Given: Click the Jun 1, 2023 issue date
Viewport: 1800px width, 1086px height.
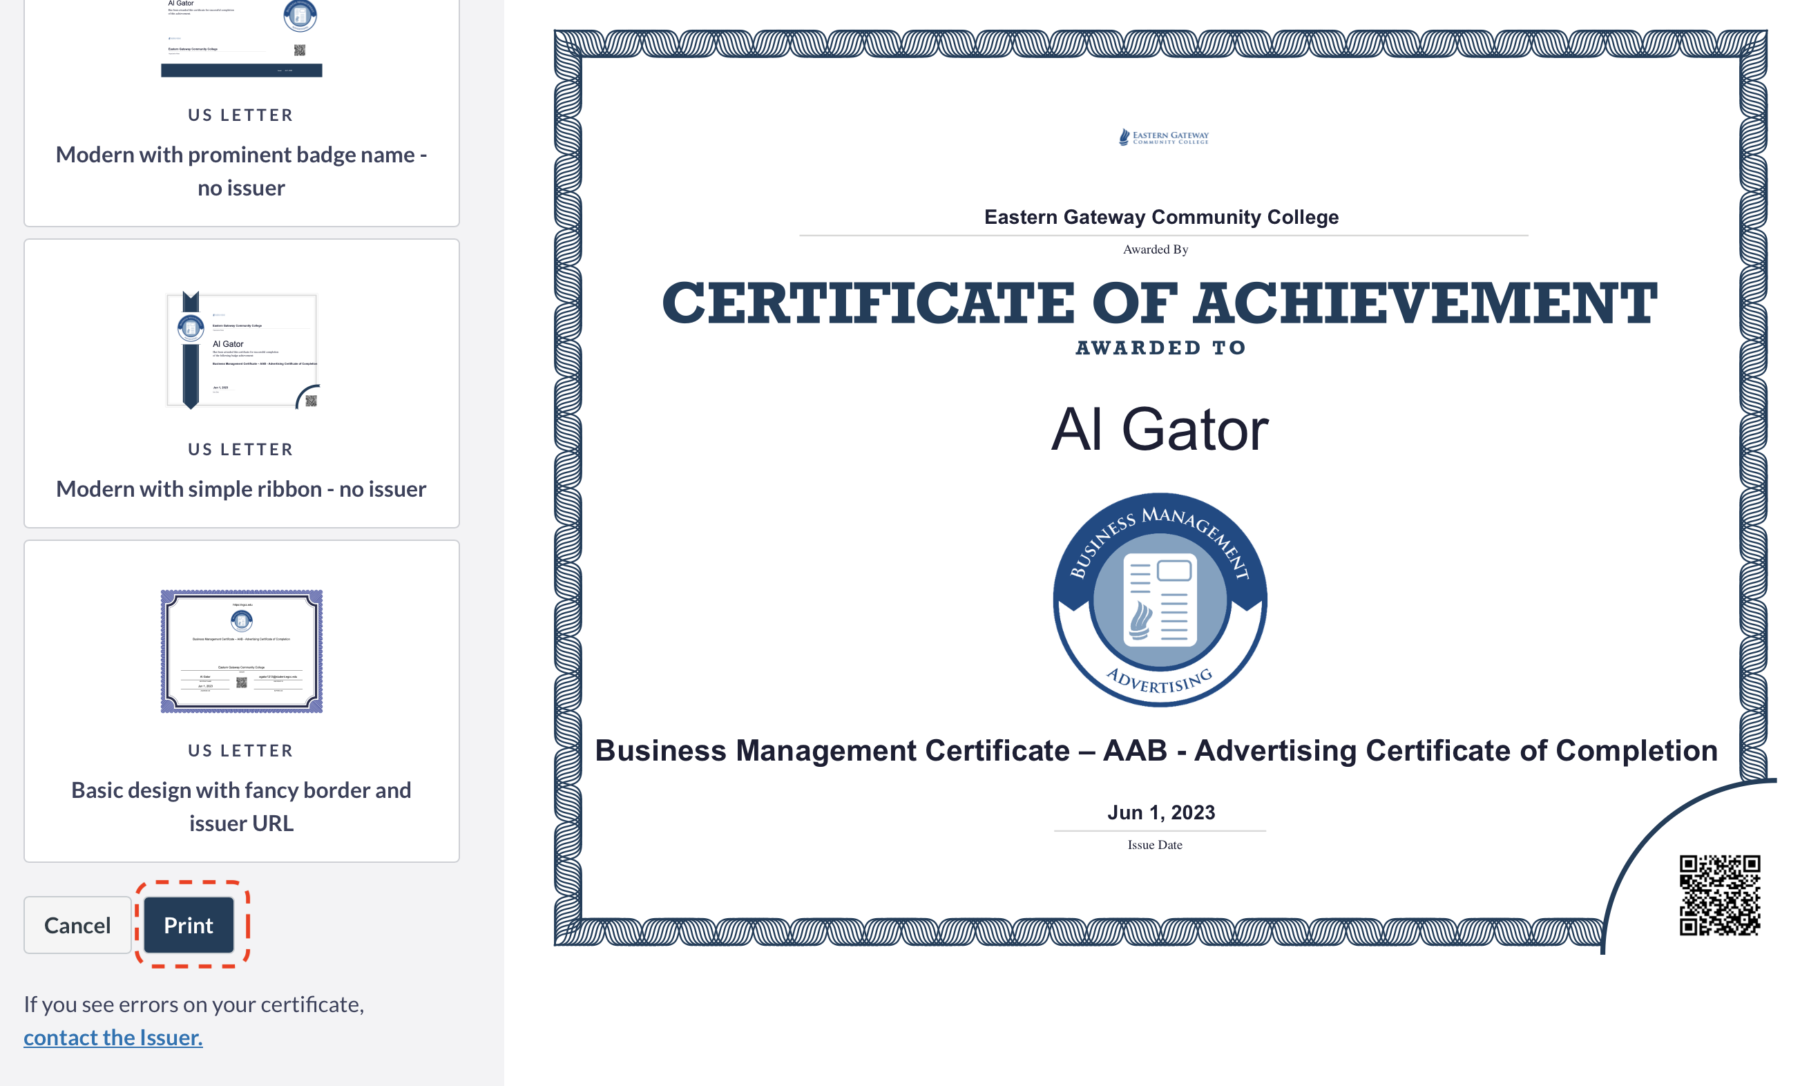Looking at the screenshot, I should click(x=1160, y=812).
